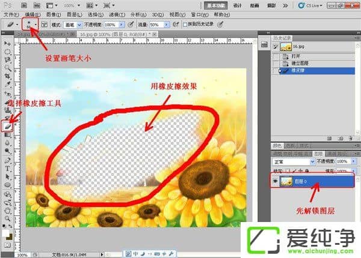Toggle Quick Mask mode
Screen dimensions: 361x258
(x=7, y=245)
